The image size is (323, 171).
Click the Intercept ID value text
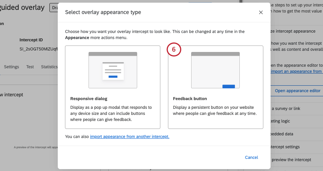point(38,49)
